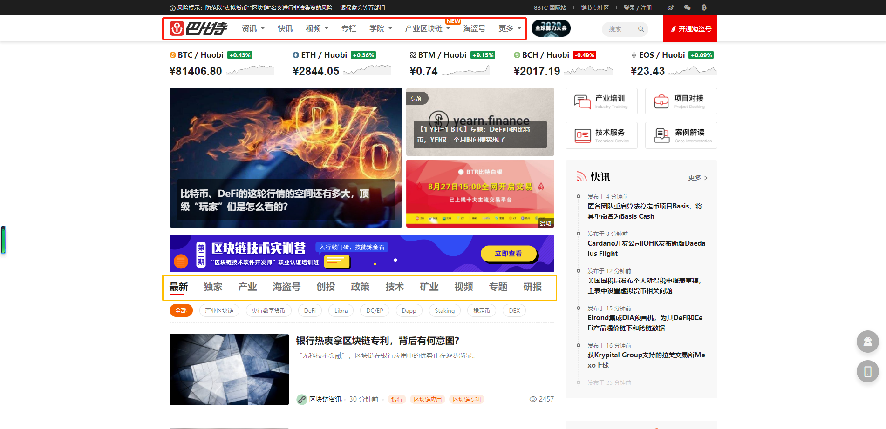Select the 全部 filter tag
Screen dimensions: 886x429
[181, 310]
